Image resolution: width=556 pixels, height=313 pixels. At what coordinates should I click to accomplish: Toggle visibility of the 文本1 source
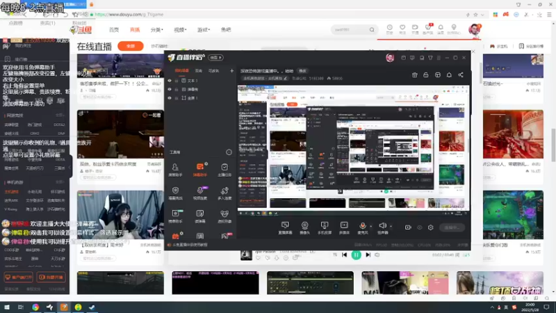tap(170, 81)
